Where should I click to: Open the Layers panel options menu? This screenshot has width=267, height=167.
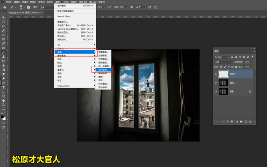[254, 51]
